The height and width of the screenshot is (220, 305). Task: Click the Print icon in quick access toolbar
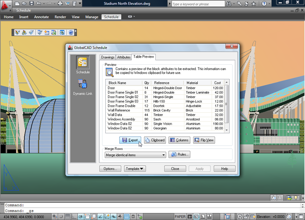click(60, 3)
